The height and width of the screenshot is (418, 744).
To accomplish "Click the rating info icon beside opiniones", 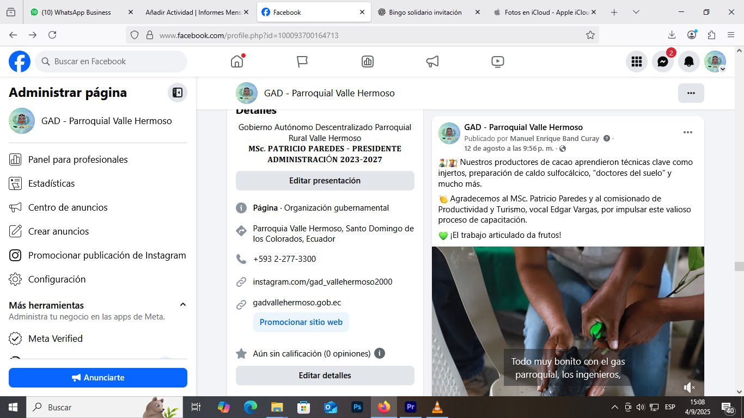I will click(380, 353).
